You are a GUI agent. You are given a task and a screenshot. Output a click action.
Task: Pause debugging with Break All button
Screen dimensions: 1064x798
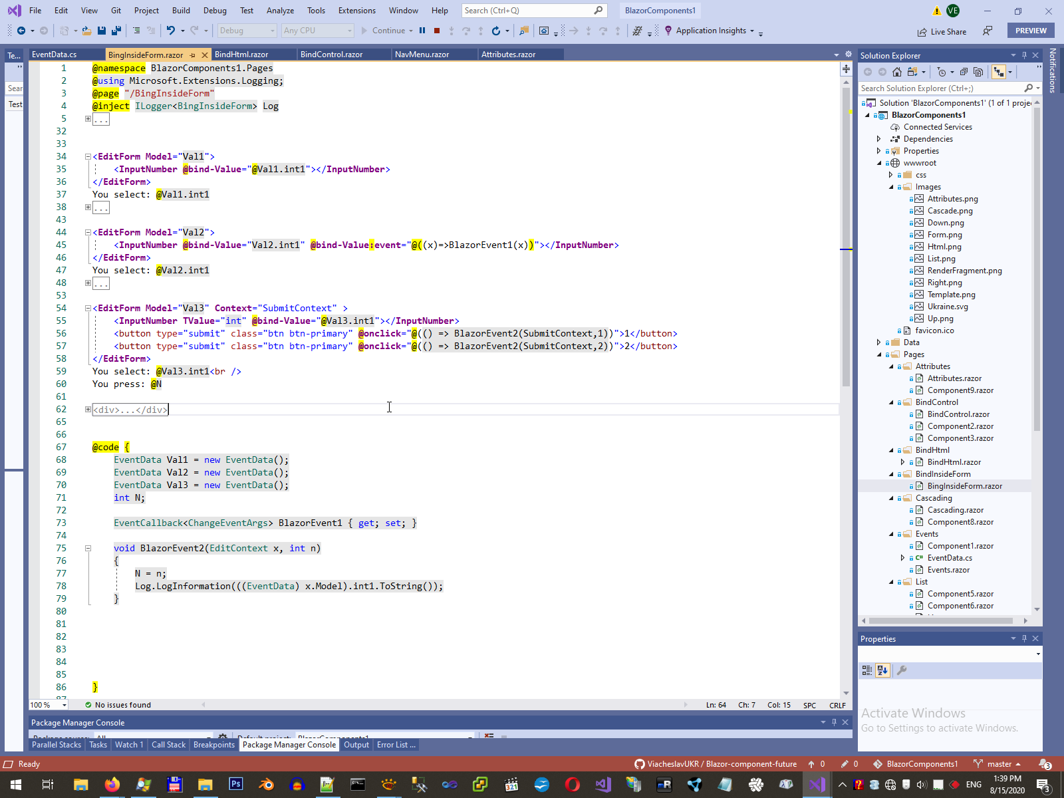422,31
